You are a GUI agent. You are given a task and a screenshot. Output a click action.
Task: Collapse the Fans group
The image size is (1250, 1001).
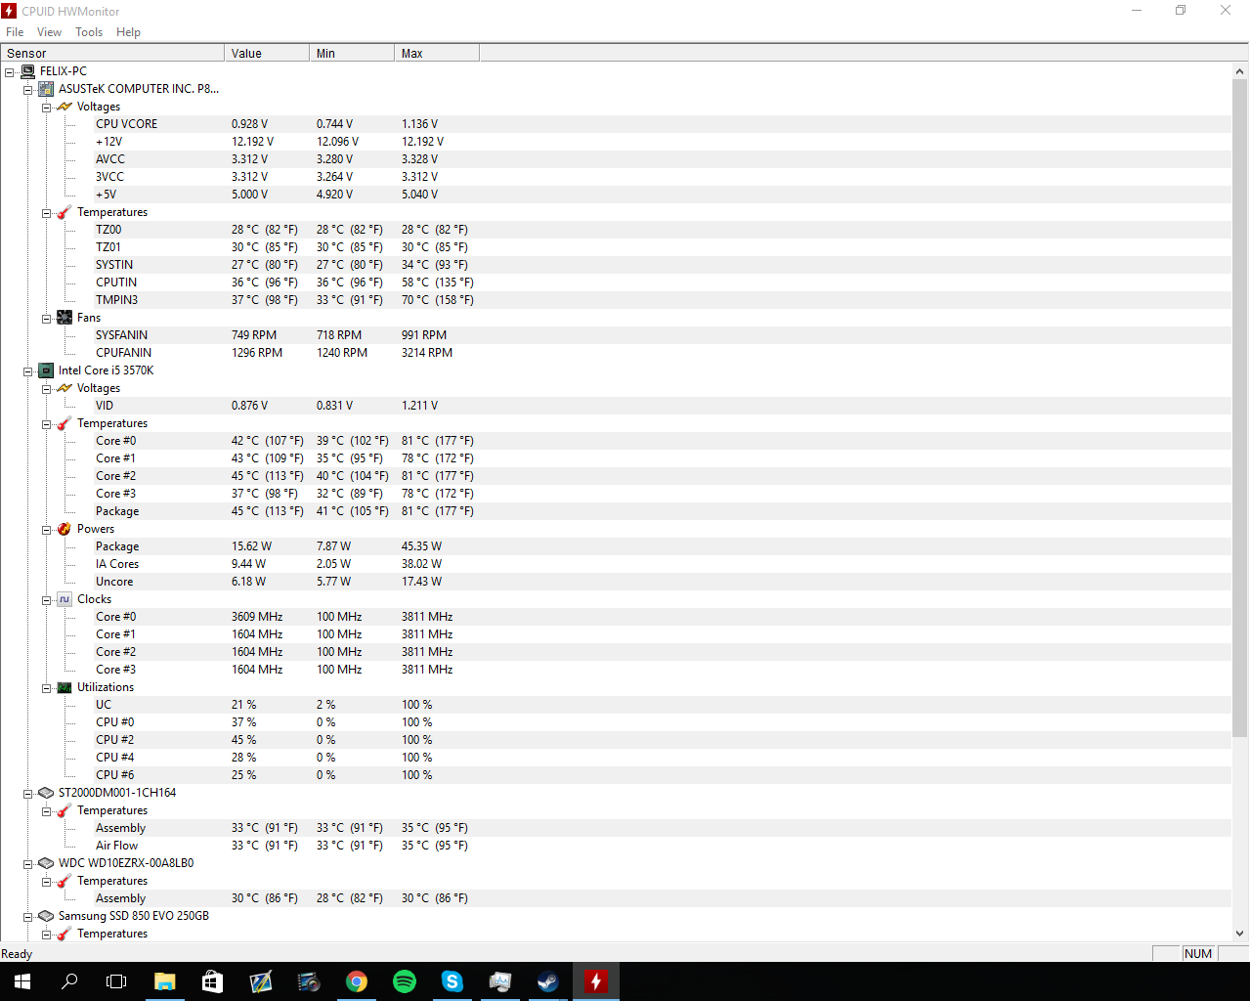47,319
